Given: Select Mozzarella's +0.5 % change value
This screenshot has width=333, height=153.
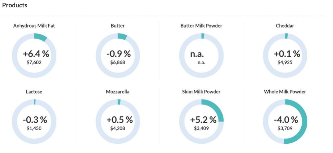Looking at the screenshot, I should [x=119, y=120].
